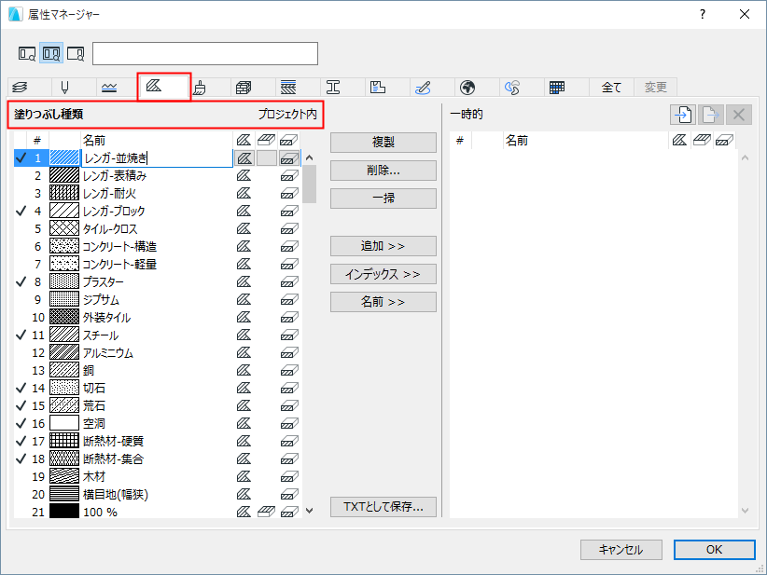Open the help question mark
Screen dimensions: 767x575
(x=703, y=14)
